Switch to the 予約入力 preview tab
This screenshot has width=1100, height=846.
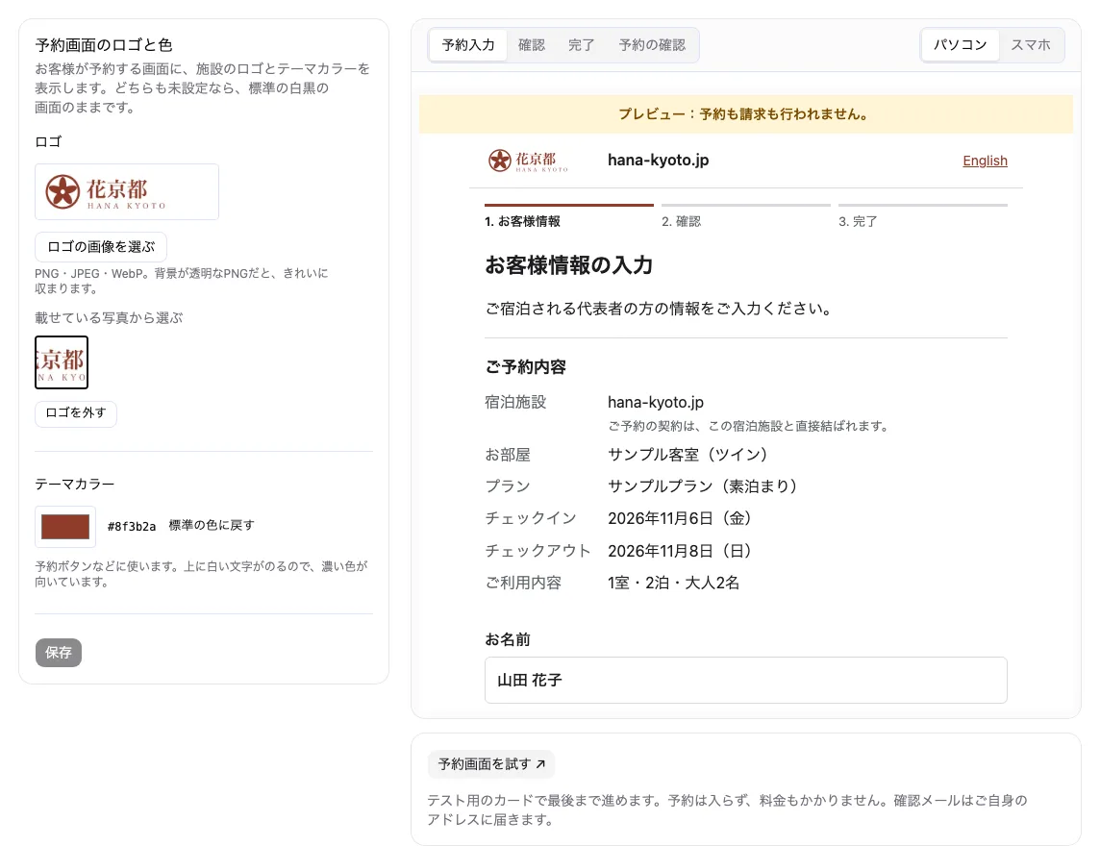click(x=468, y=45)
